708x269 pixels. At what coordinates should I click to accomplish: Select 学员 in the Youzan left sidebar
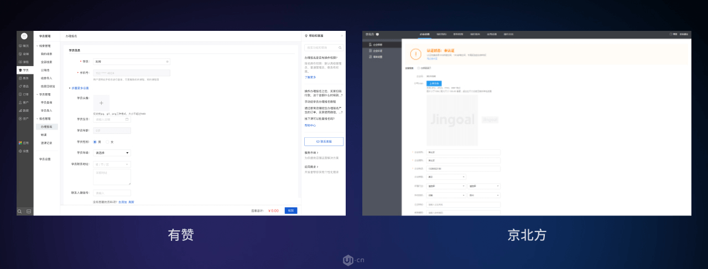click(x=24, y=70)
